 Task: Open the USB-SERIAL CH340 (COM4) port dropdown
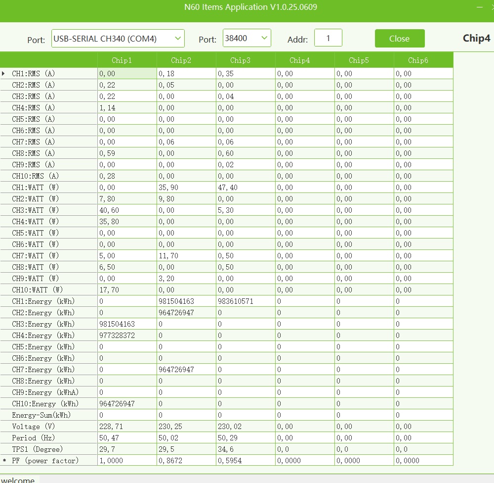point(118,39)
